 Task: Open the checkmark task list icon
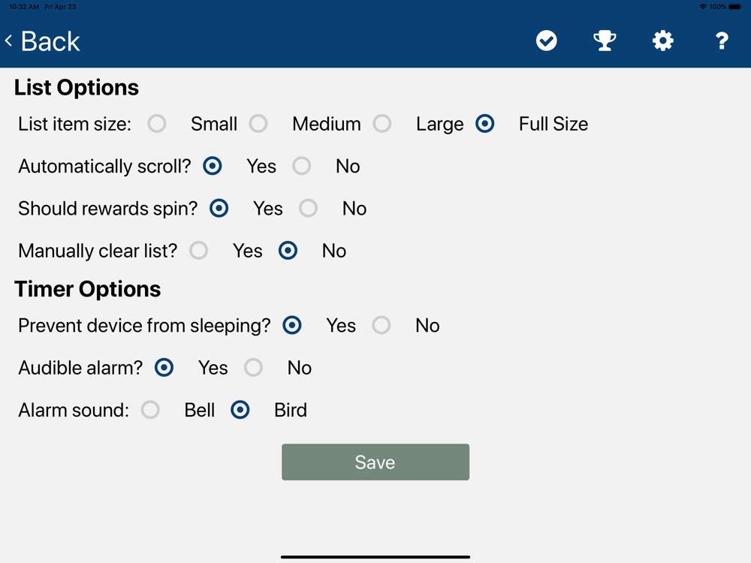coord(547,41)
